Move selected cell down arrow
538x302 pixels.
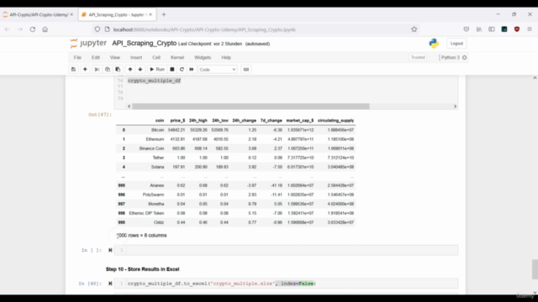coord(140,70)
